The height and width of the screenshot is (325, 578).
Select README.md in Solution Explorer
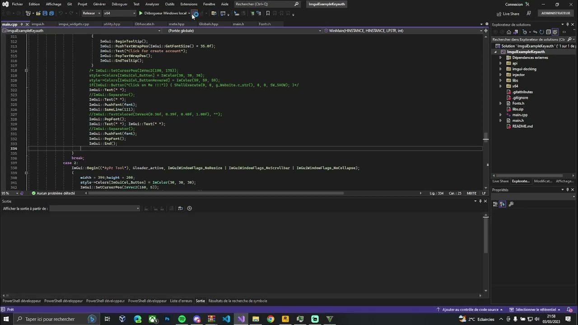coord(522,126)
